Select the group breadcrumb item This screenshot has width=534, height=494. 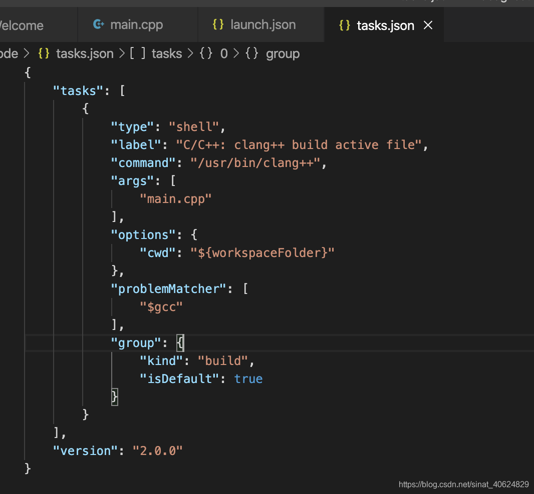[283, 54]
